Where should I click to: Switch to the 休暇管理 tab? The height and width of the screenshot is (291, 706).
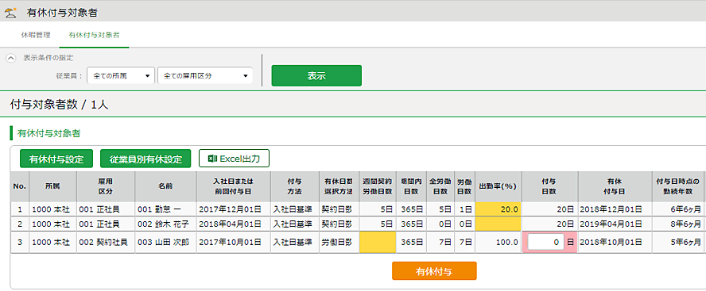tap(36, 35)
